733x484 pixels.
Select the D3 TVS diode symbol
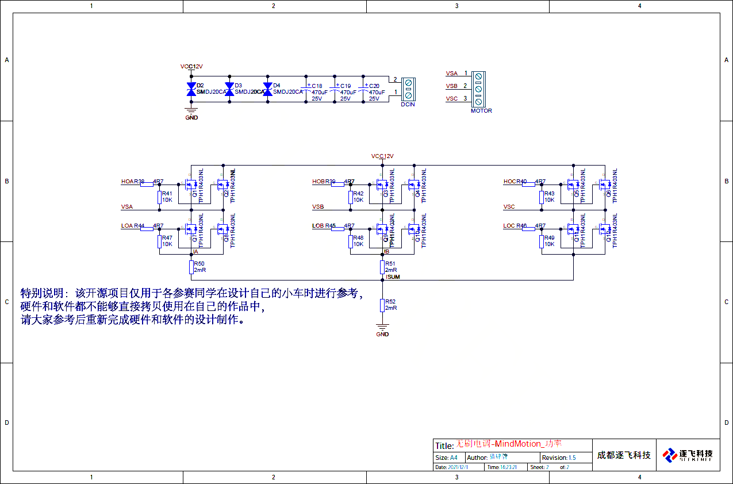click(x=229, y=89)
